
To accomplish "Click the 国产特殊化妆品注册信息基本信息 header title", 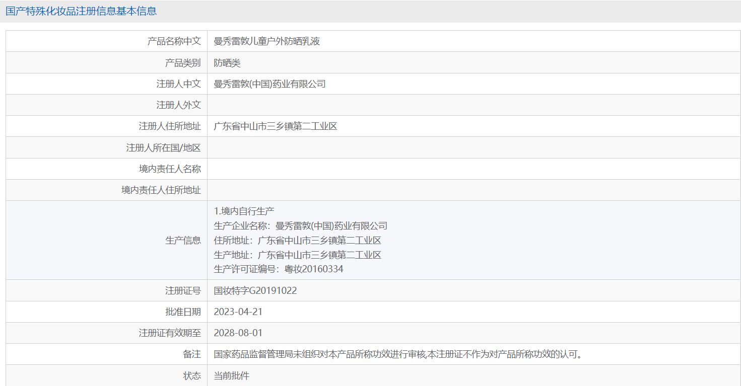I will coord(81,11).
